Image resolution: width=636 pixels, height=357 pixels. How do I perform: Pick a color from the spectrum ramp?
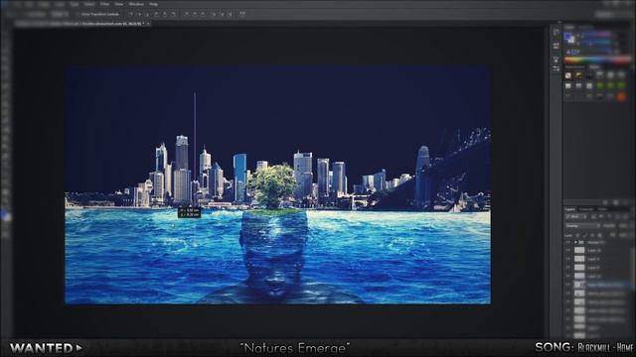pos(598,59)
